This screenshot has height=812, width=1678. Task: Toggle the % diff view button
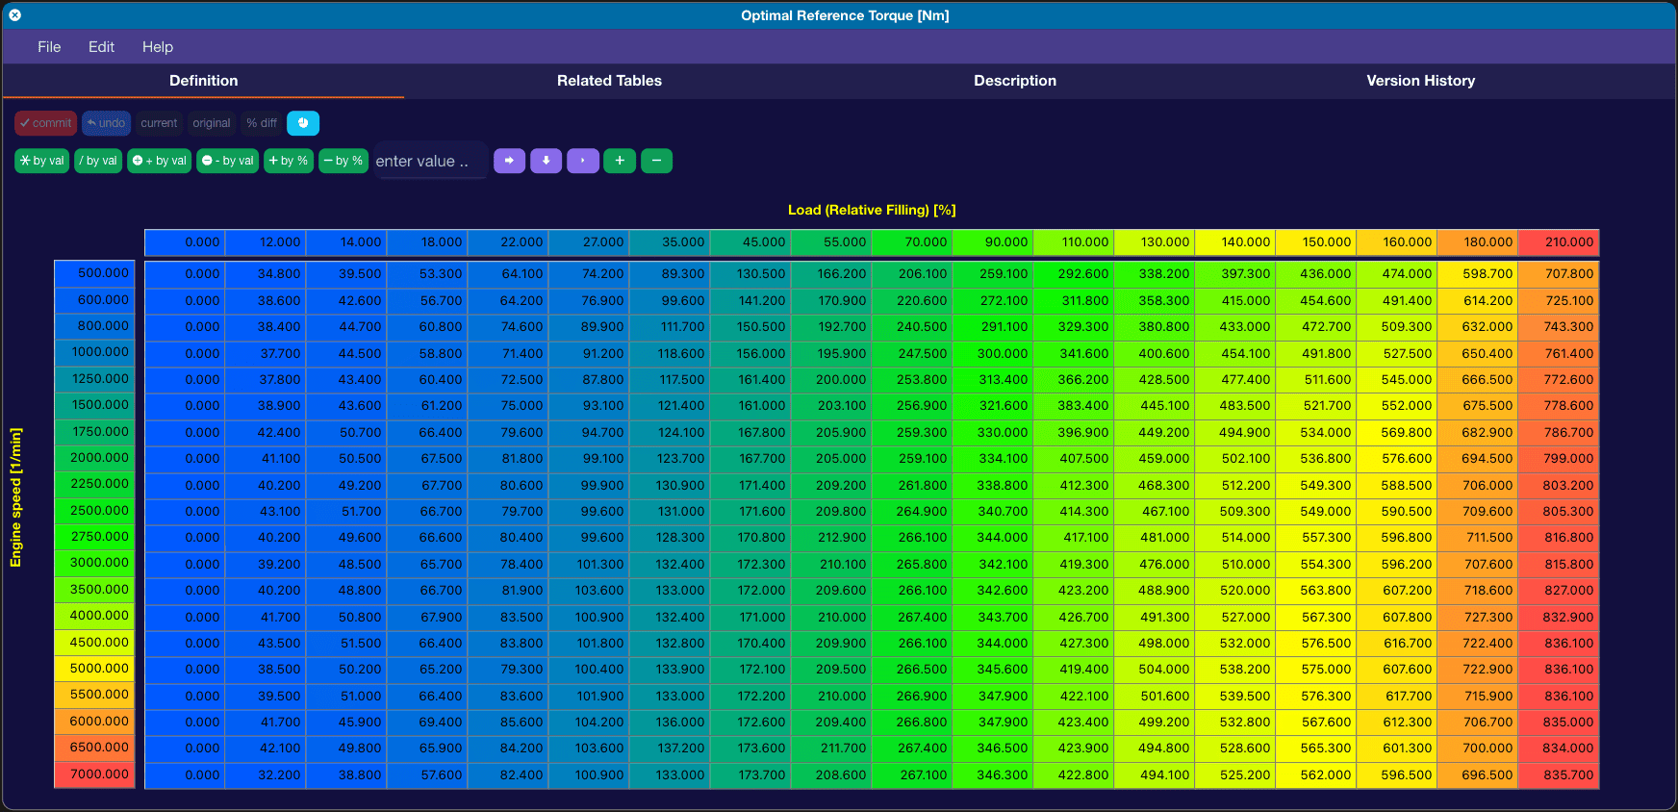262,123
